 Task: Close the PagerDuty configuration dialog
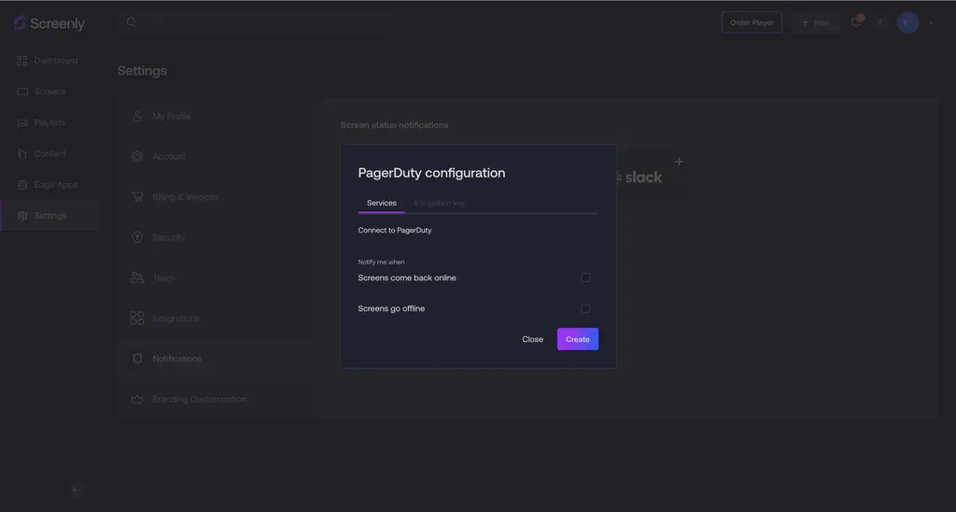coord(532,339)
